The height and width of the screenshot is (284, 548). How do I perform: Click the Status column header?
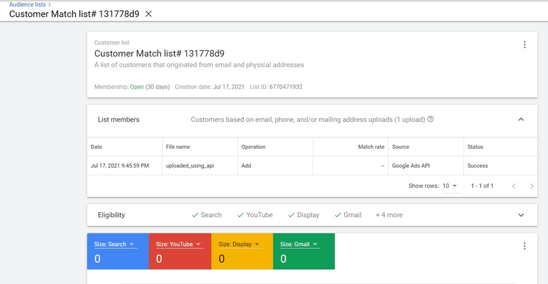click(x=475, y=147)
